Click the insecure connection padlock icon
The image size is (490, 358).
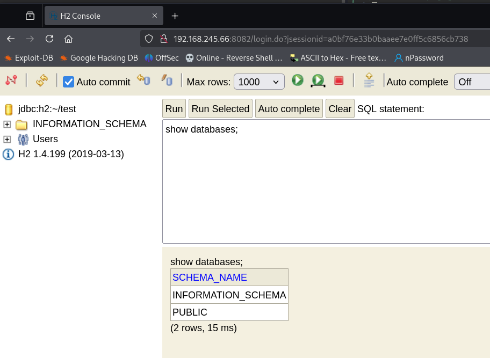coord(164,39)
